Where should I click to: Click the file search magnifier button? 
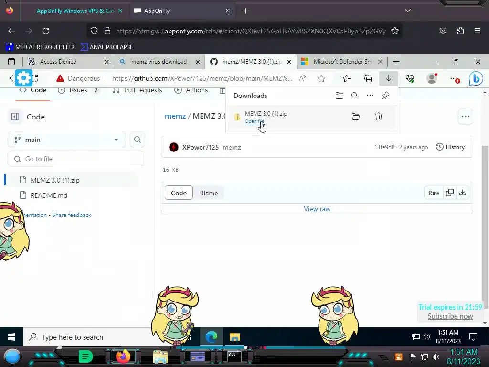point(138,140)
